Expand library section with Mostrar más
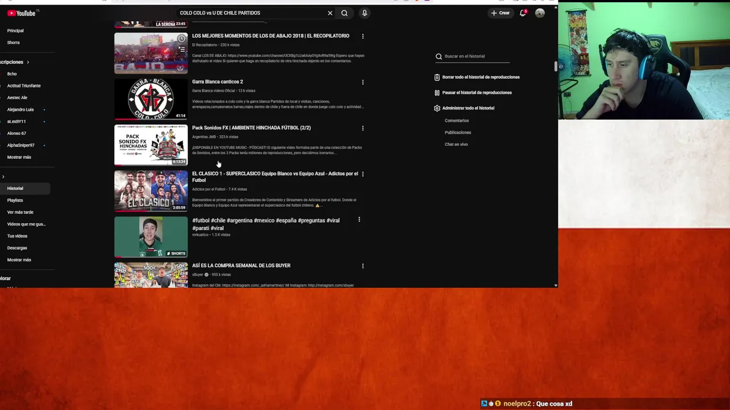This screenshot has width=730, height=410. click(x=19, y=260)
